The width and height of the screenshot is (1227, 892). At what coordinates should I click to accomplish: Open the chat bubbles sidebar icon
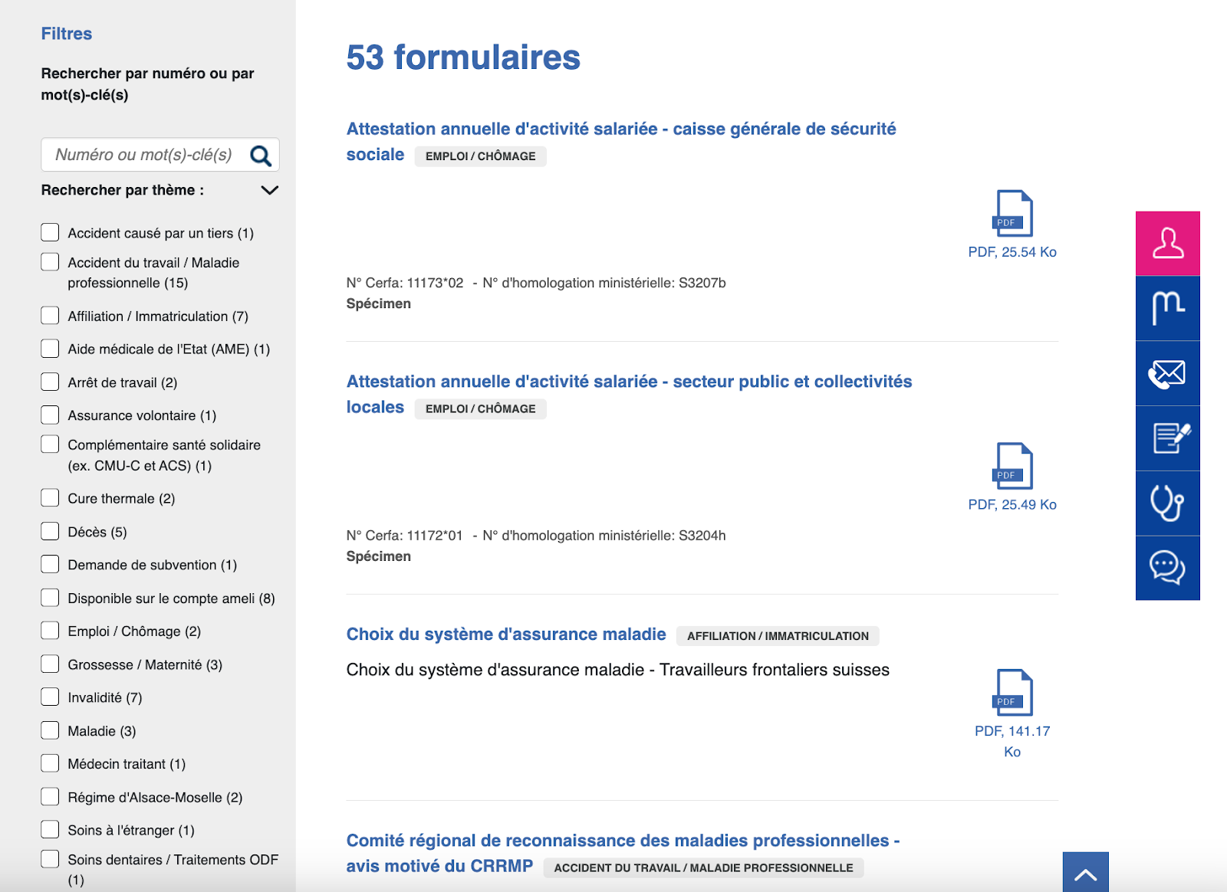coord(1167,568)
